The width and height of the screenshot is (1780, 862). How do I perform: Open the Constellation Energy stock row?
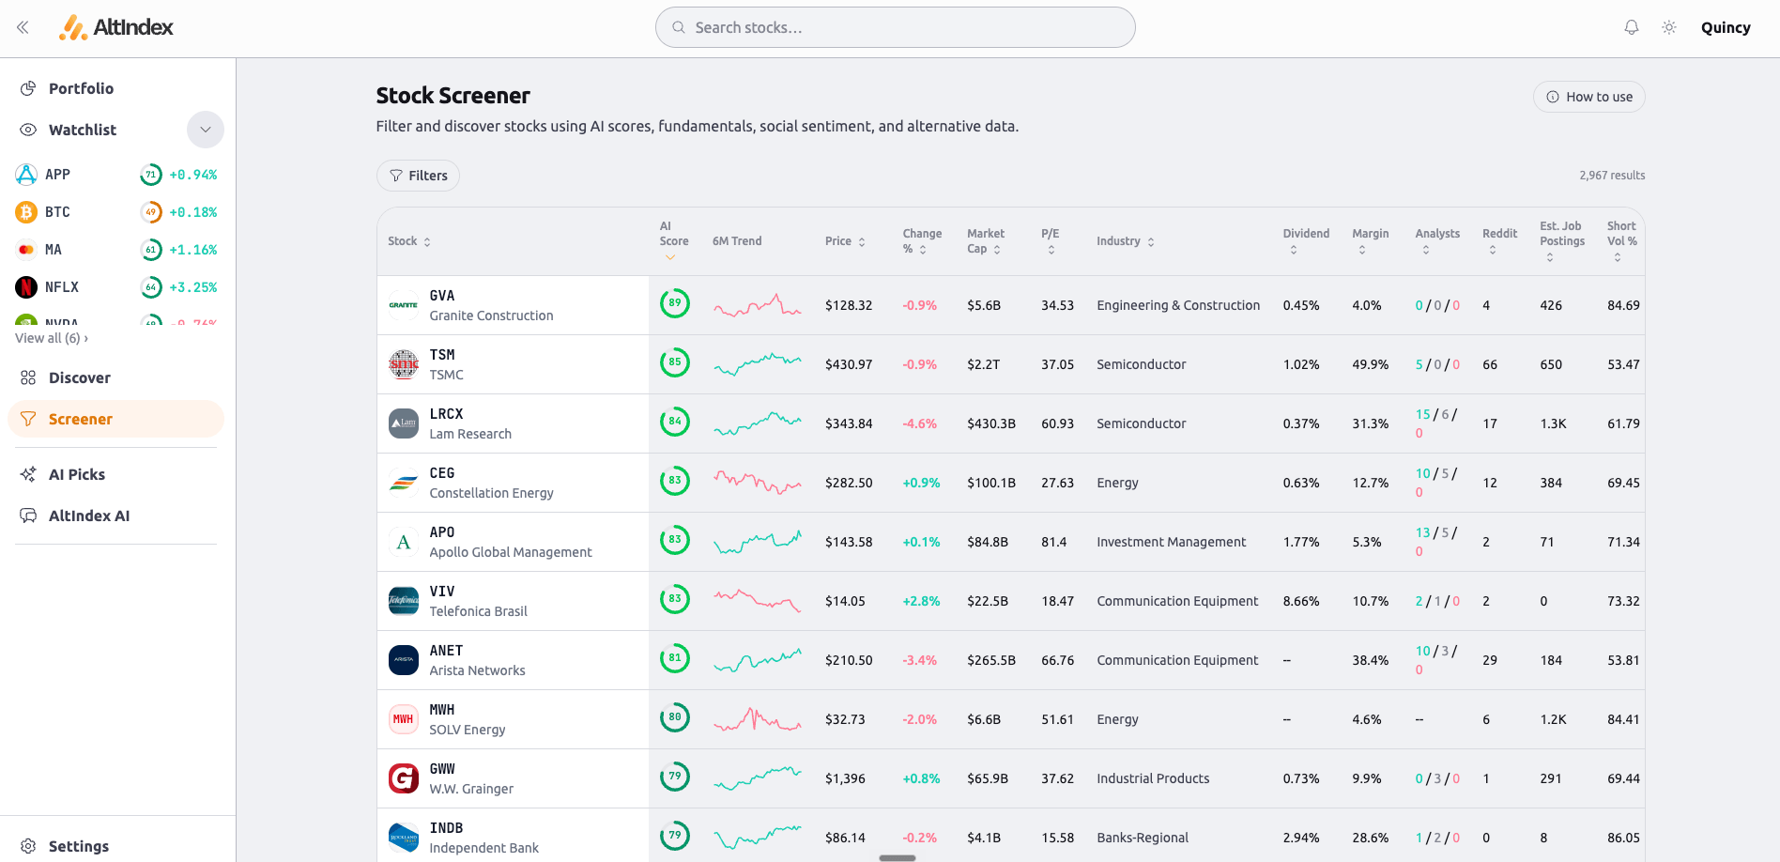[x=1011, y=483]
